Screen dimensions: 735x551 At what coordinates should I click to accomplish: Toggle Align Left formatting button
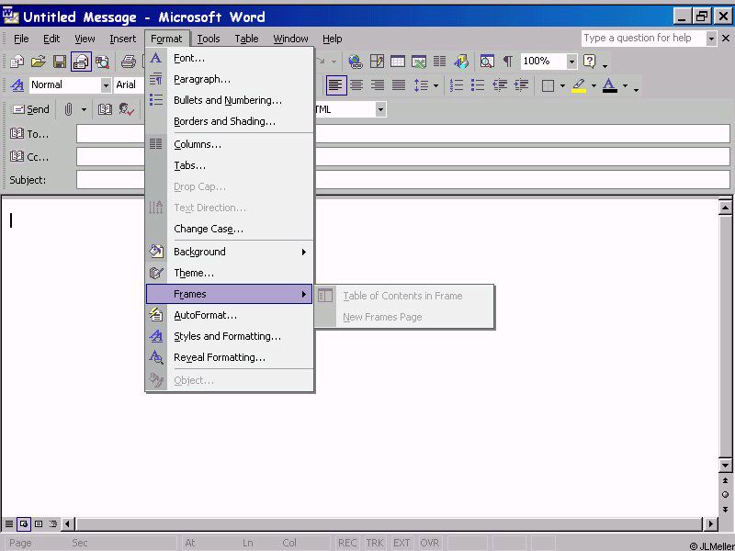[x=335, y=85]
